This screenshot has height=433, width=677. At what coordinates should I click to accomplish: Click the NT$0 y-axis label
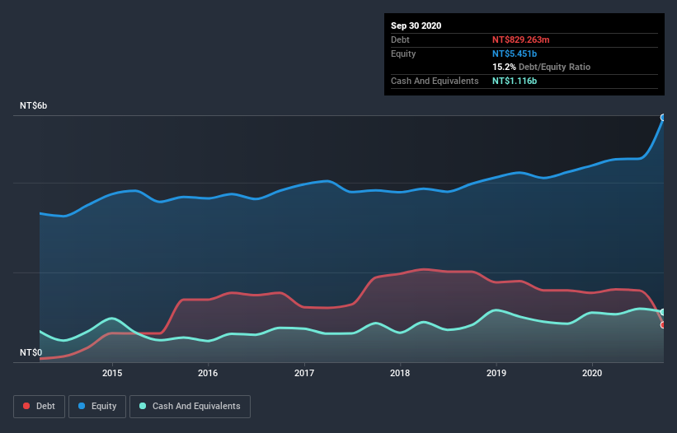click(31, 352)
